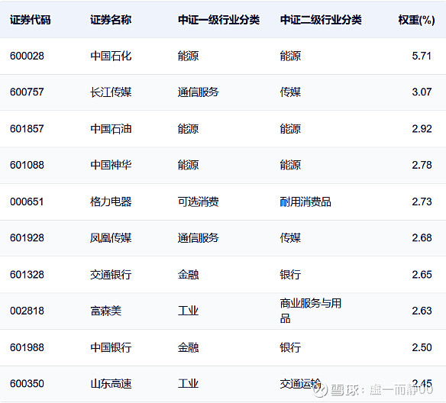Click 通信服务 in the 凤凰传媒 row

point(199,238)
